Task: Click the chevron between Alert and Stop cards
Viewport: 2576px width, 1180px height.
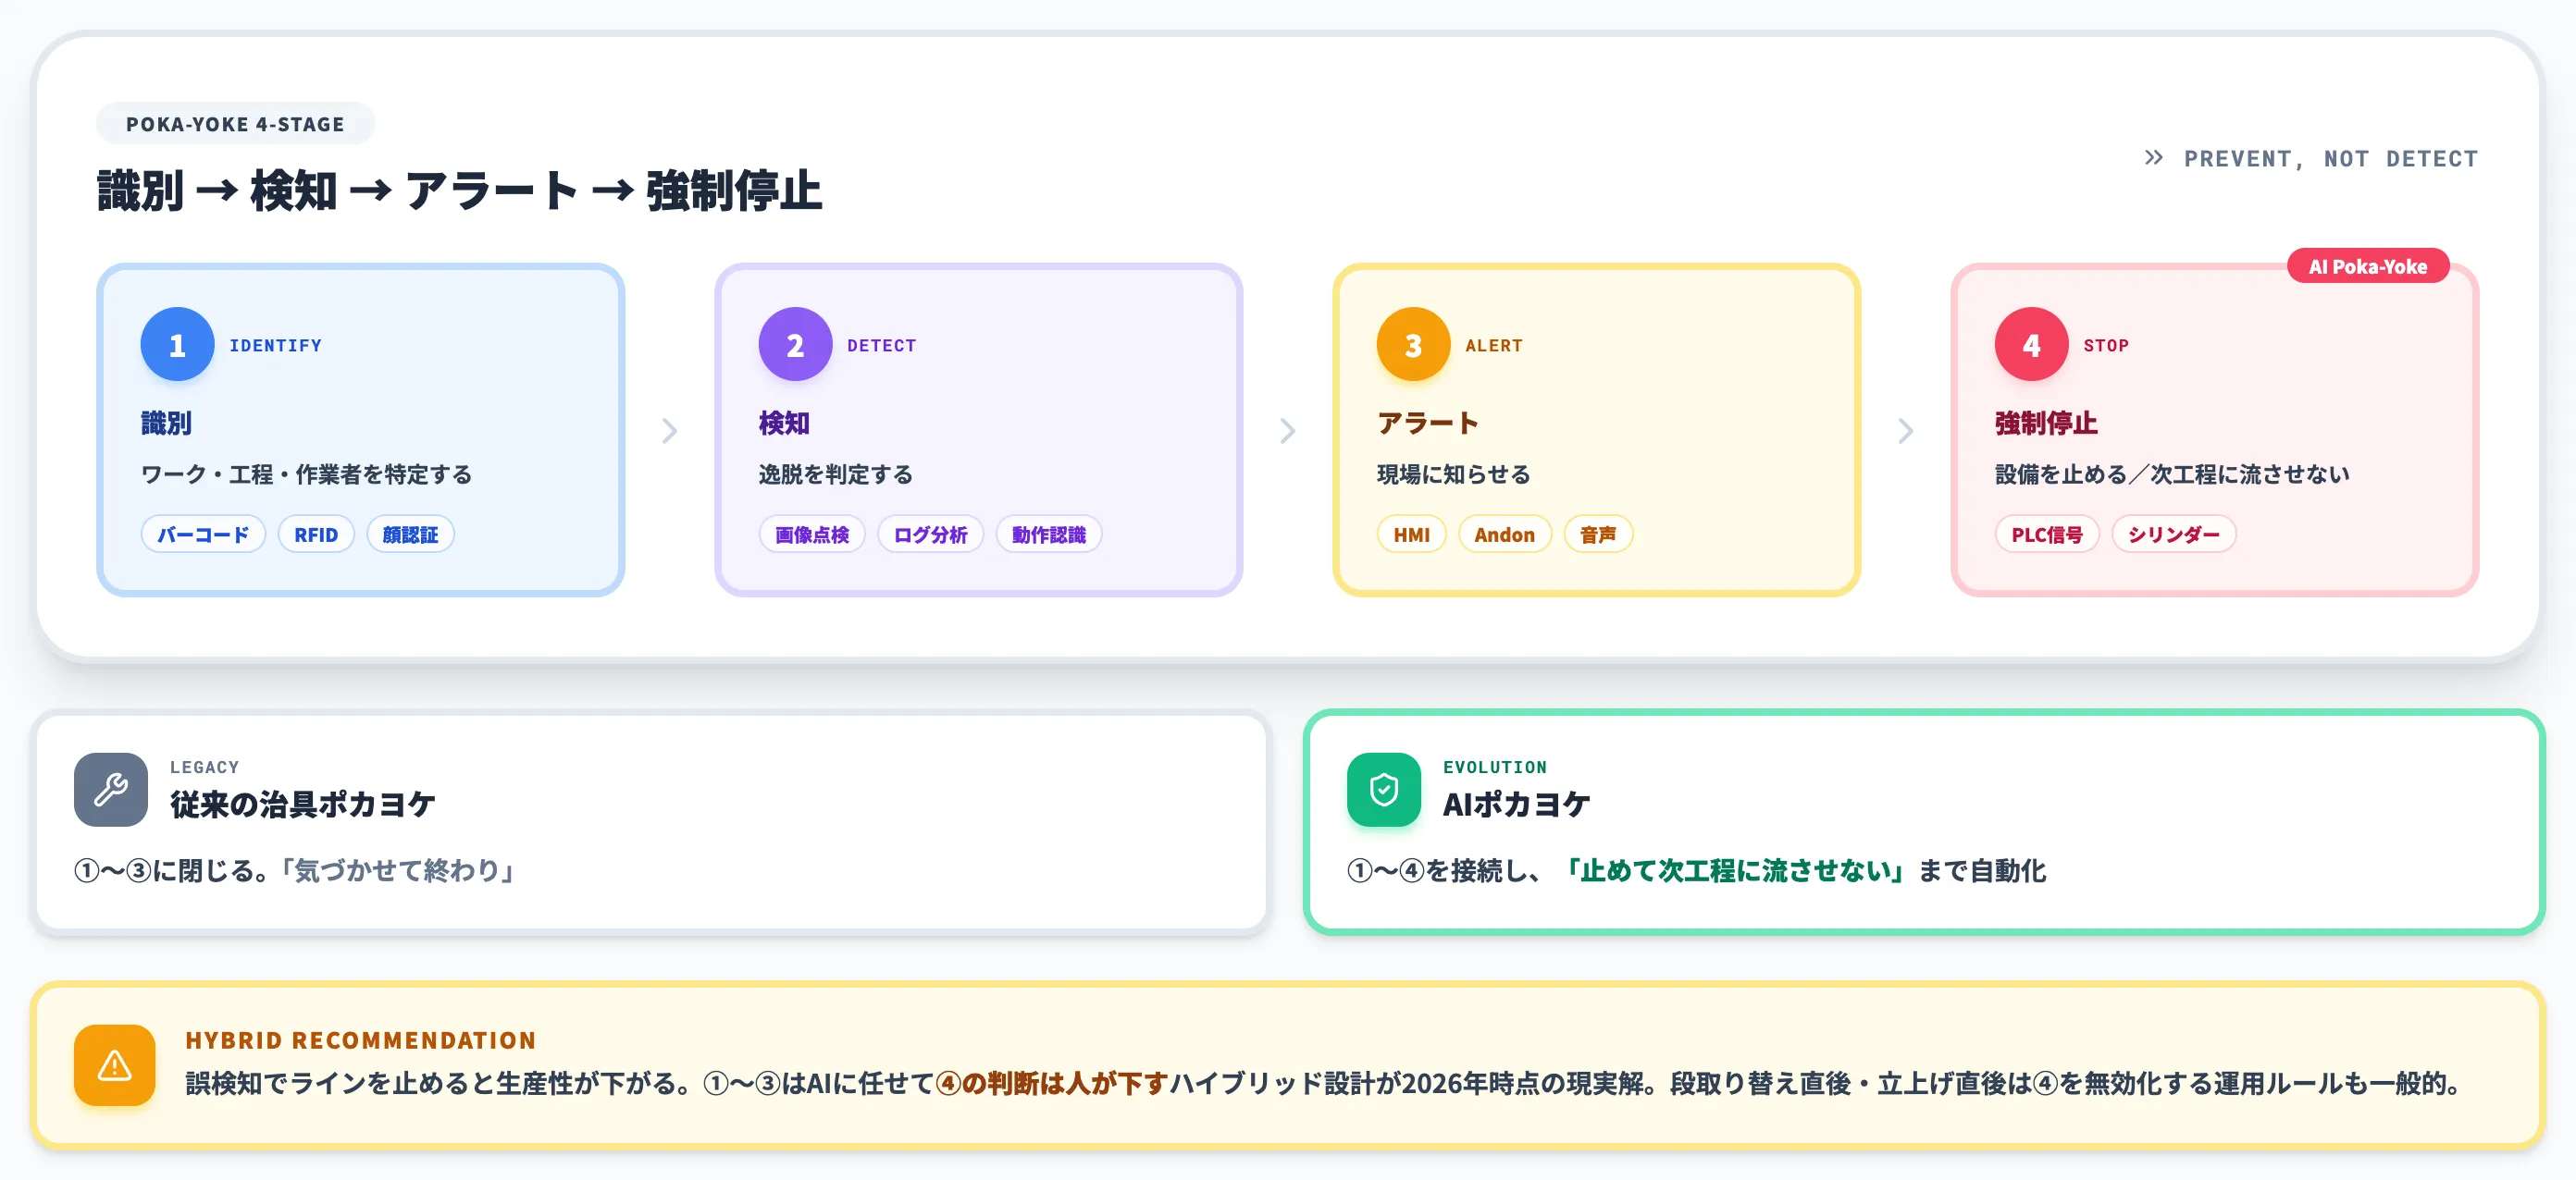Action: (1906, 431)
